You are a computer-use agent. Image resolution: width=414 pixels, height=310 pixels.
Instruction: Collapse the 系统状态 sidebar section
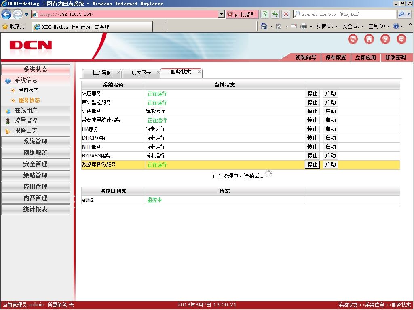coord(36,69)
